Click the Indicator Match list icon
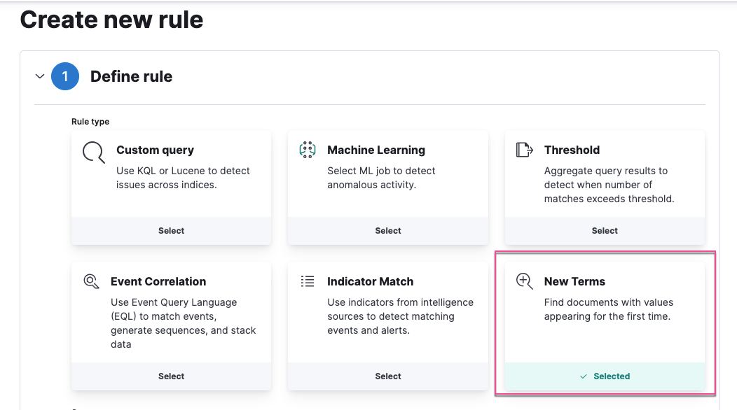This screenshot has height=410, width=737. pyautogui.click(x=307, y=281)
